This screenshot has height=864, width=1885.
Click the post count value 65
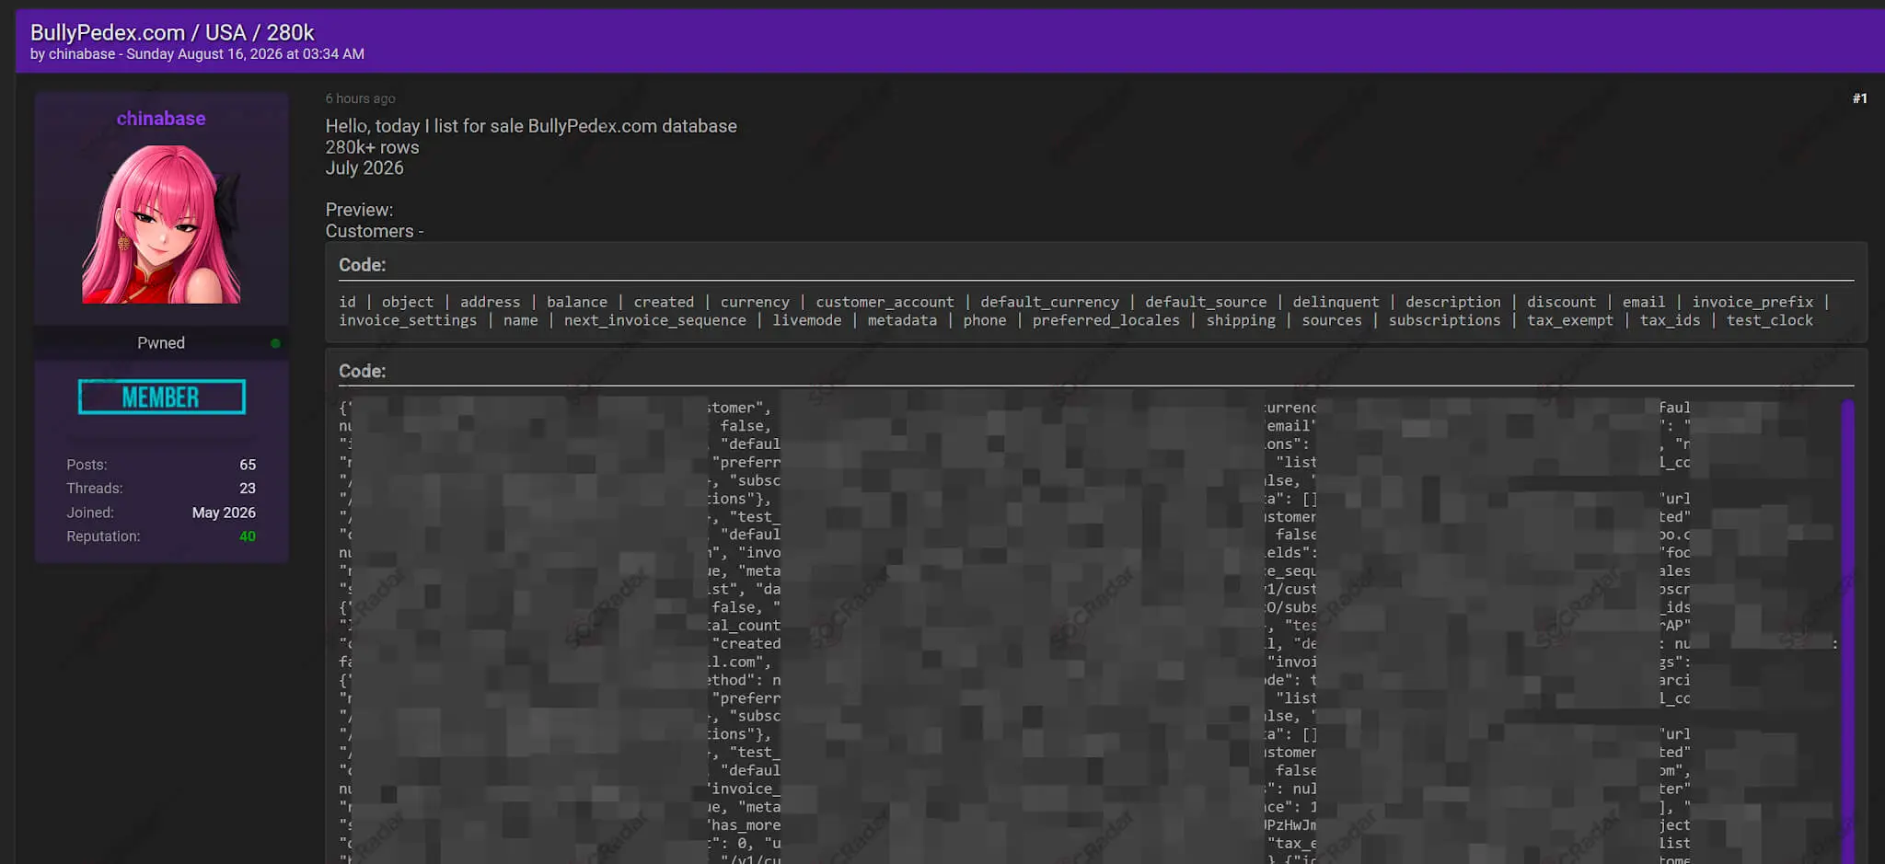pyautogui.click(x=248, y=465)
